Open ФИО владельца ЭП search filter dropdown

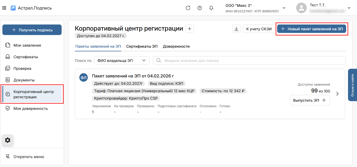(x=122, y=60)
